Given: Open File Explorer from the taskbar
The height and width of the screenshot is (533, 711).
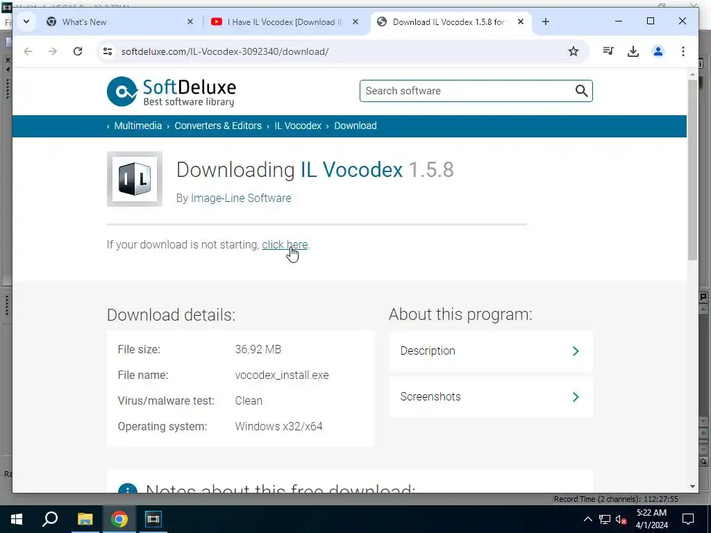Looking at the screenshot, I should (85, 519).
